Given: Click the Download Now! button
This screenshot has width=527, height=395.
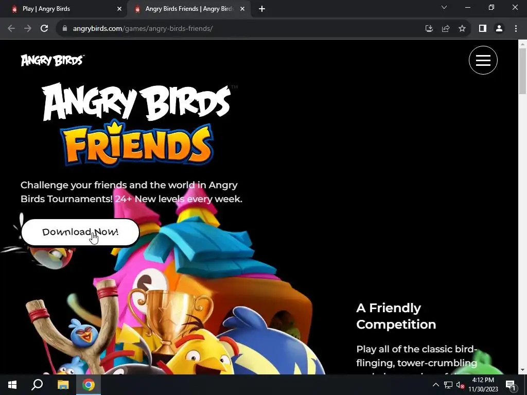Looking at the screenshot, I should 80,232.
